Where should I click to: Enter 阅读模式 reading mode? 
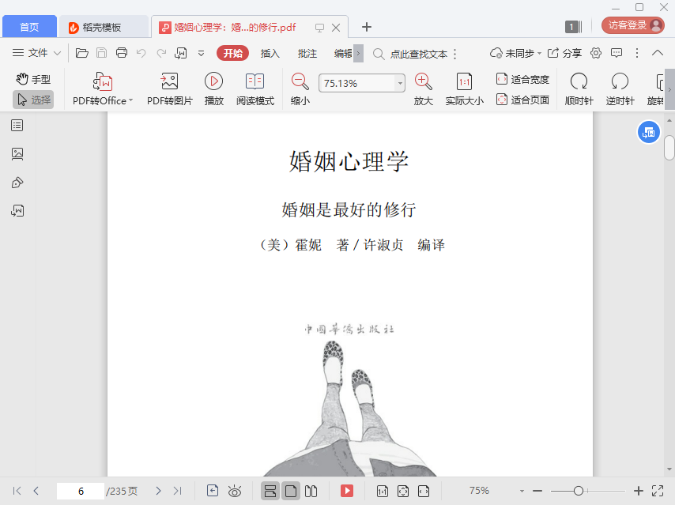(x=255, y=89)
